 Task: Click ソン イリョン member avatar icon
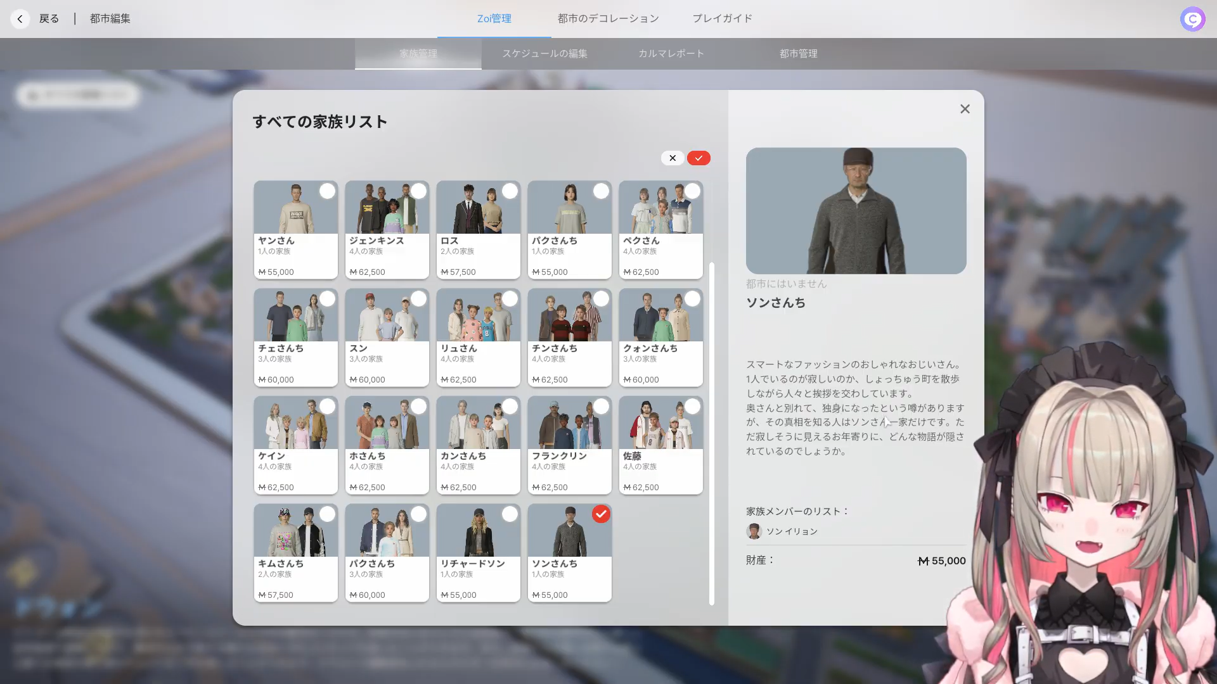click(754, 531)
